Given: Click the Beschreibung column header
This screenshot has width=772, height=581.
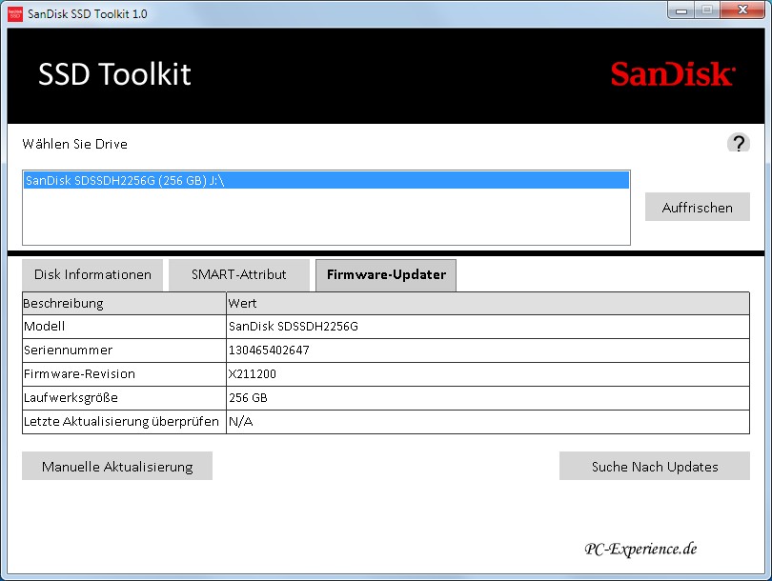Looking at the screenshot, I should click(x=124, y=304).
